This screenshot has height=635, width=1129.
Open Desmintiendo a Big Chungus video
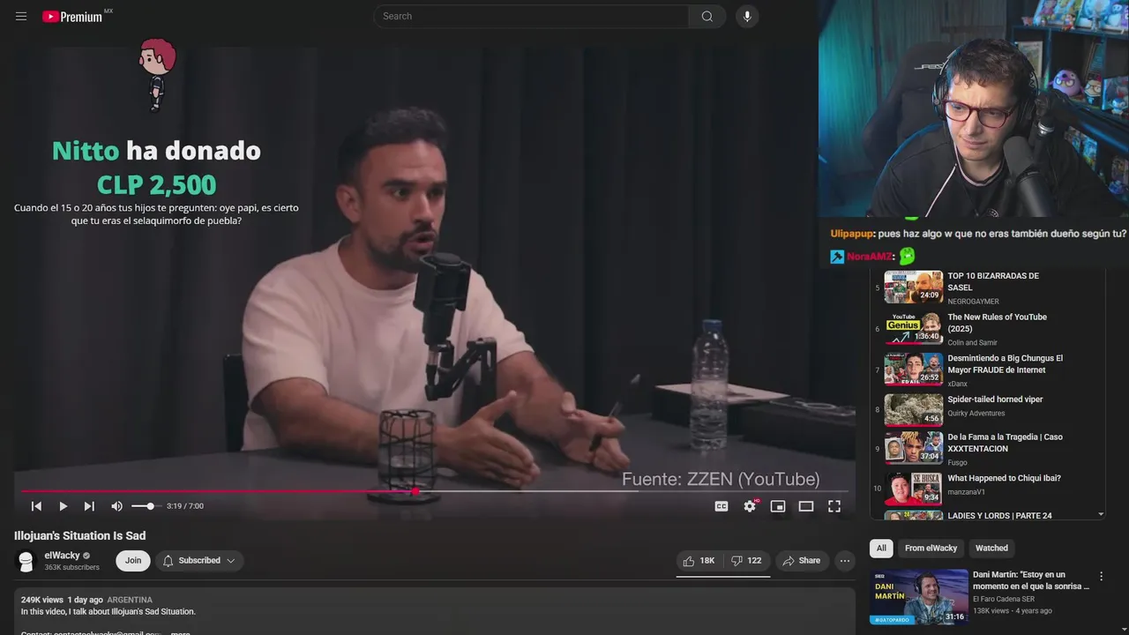1005,364
